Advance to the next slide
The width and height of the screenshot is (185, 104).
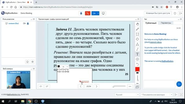(97, 86)
